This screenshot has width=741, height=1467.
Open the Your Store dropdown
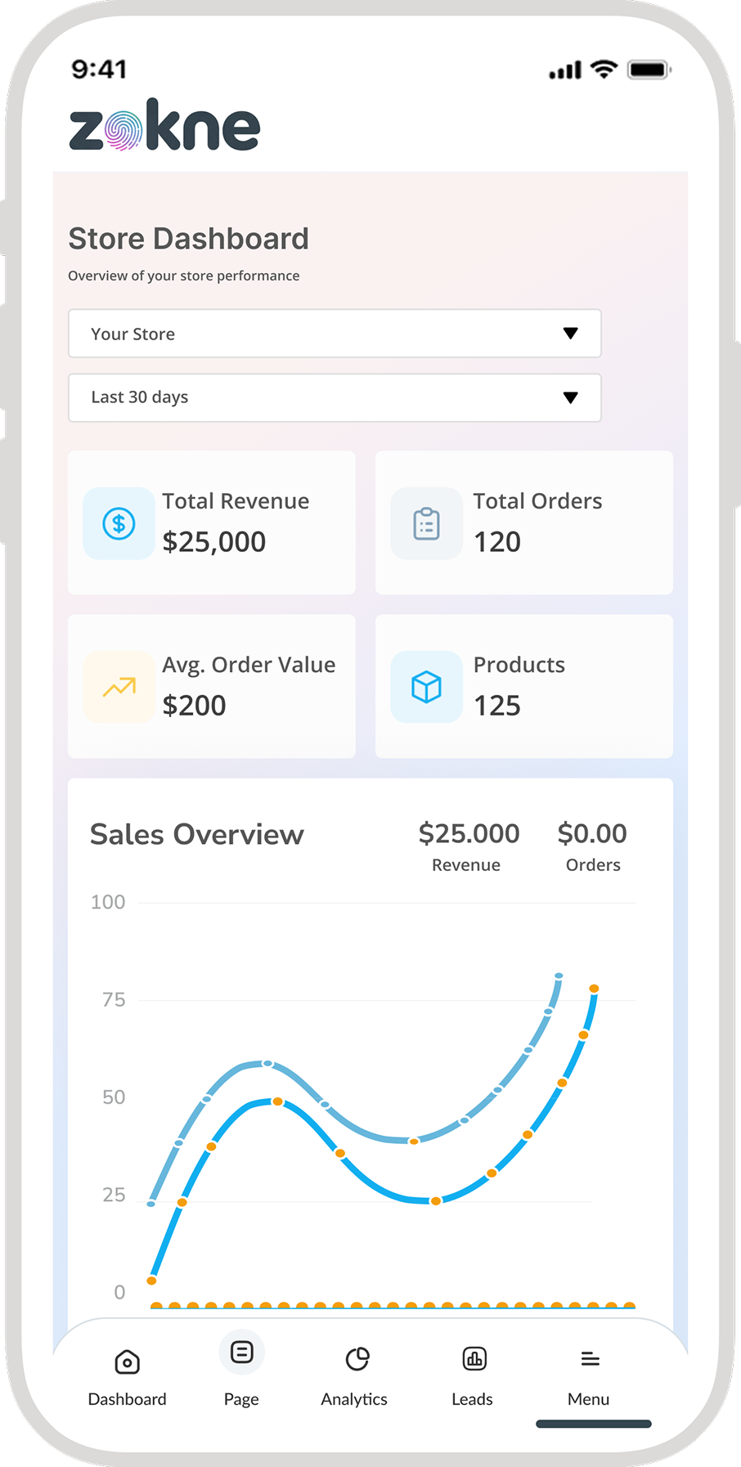[335, 333]
